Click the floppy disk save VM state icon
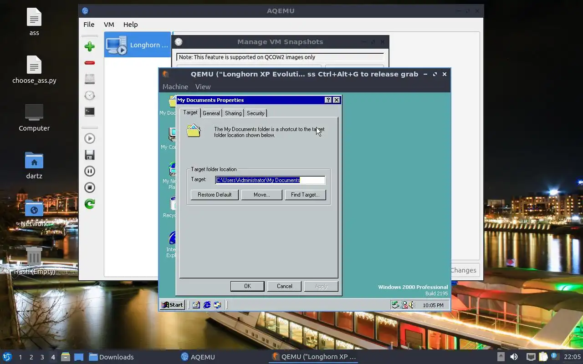The height and width of the screenshot is (364, 583). [90, 155]
